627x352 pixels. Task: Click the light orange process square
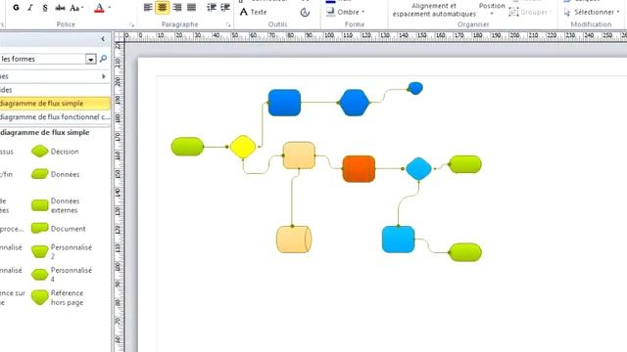point(299,155)
